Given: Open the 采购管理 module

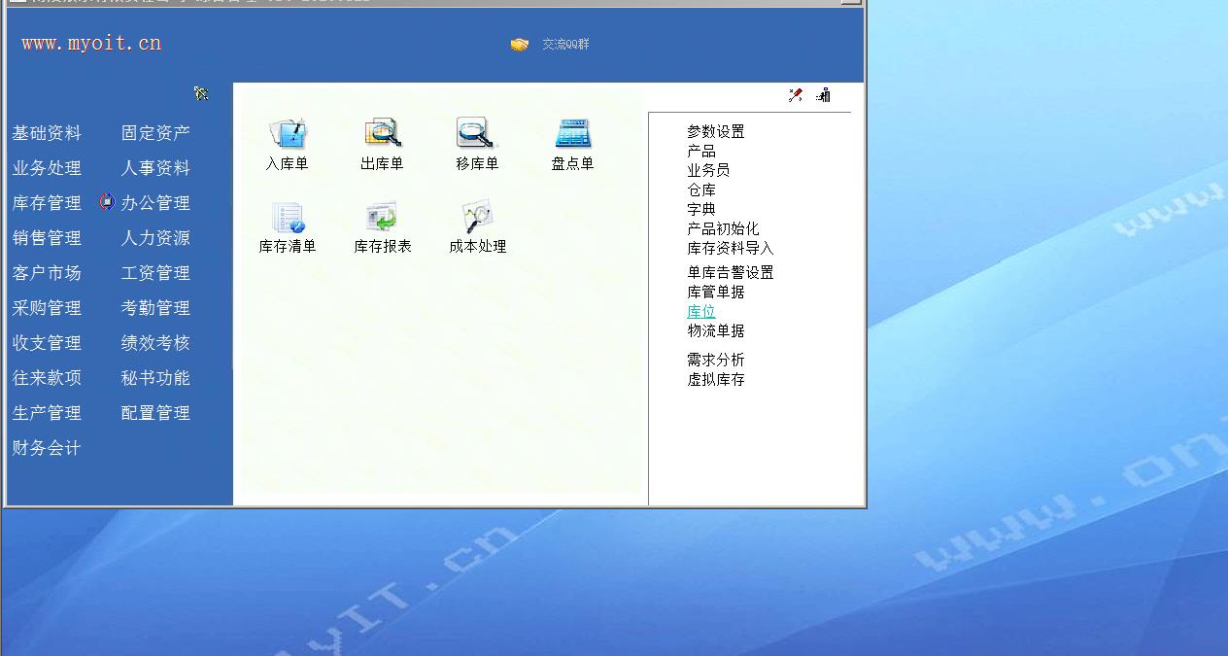Looking at the screenshot, I should (x=47, y=308).
